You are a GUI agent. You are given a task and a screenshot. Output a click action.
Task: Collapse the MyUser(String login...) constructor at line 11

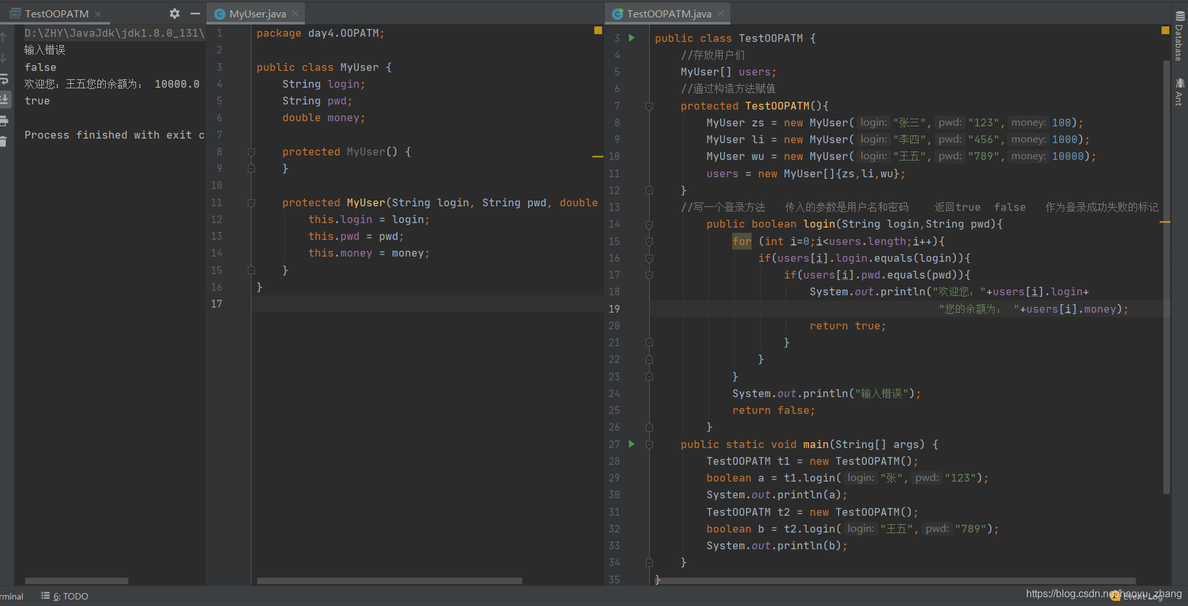[251, 203]
